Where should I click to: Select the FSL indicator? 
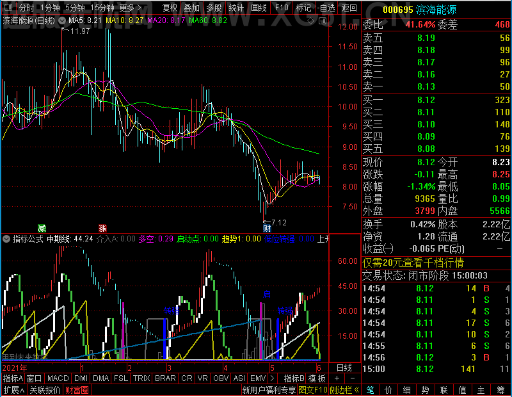click(x=120, y=378)
